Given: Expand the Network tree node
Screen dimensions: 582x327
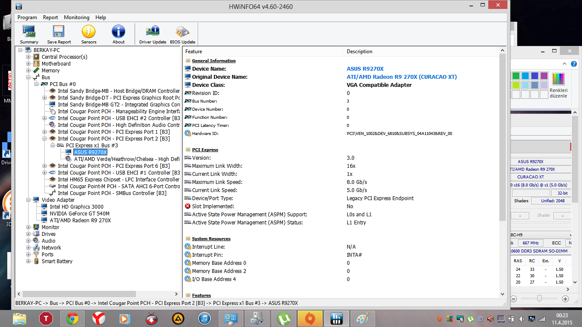Looking at the screenshot, I should (x=29, y=248).
